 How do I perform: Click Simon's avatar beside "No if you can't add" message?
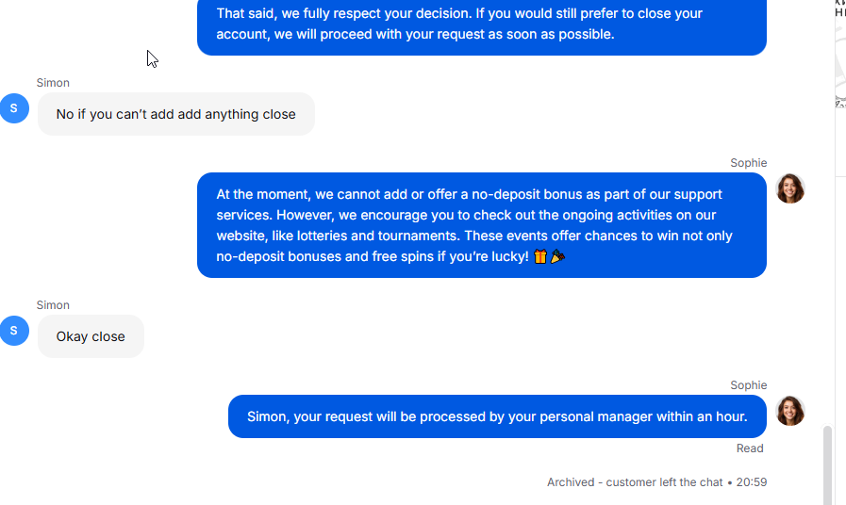point(14,108)
